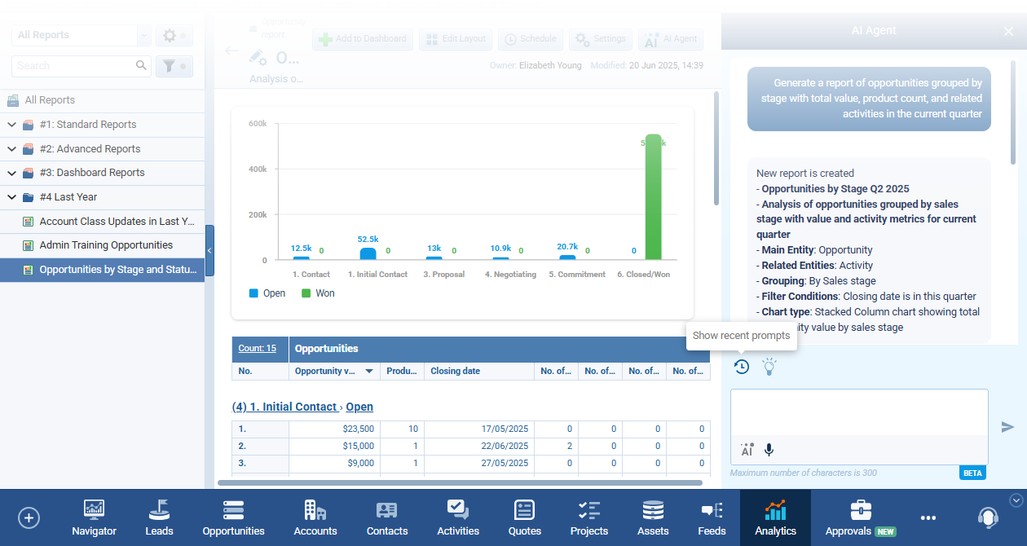Select the Navigator icon in bottom bar
The image size is (1027, 546).
[x=94, y=517]
